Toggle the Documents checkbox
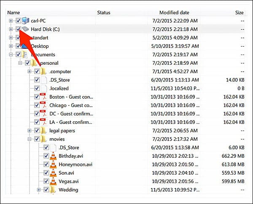The height and width of the screenshot is (204, 253). [18, 55]
